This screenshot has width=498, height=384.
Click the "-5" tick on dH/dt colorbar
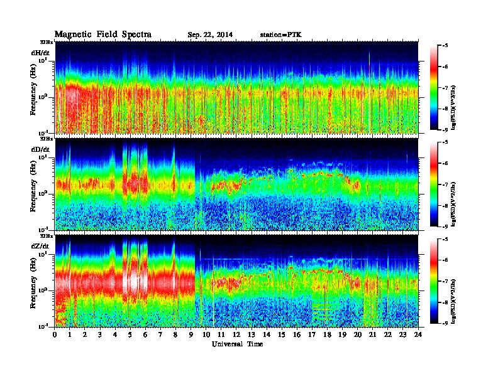pos(445,46)
